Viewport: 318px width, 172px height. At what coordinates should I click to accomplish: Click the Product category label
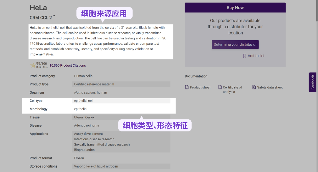(x=42, y=76)
